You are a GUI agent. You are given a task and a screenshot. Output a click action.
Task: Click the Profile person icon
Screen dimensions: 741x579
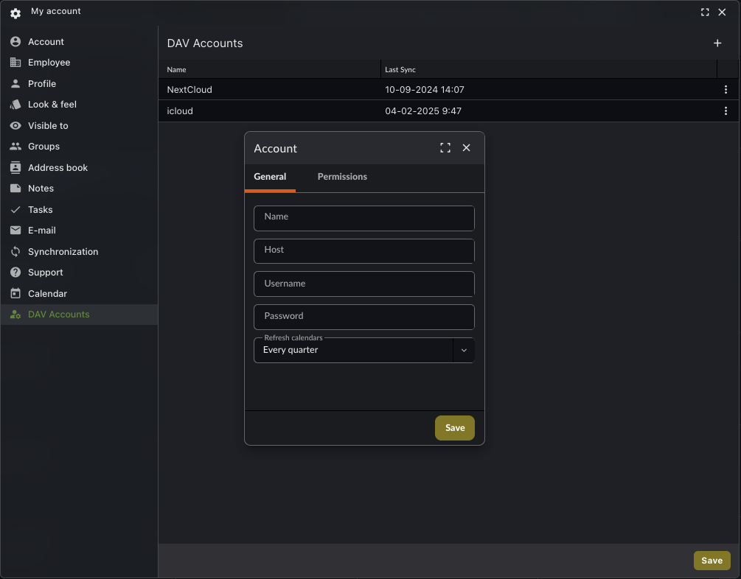click(x=15, y=83)
